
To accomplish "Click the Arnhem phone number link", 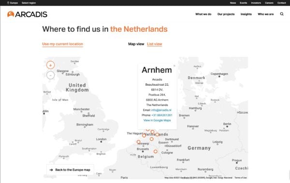I will [x=162, y=115].
